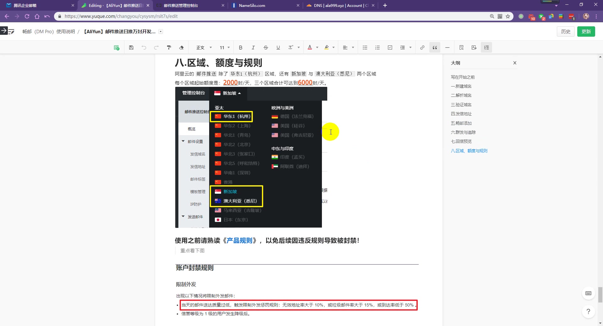Click the indent icon in toolbar
This screenshot has width=603, height=326.
[x=403, y=48]
